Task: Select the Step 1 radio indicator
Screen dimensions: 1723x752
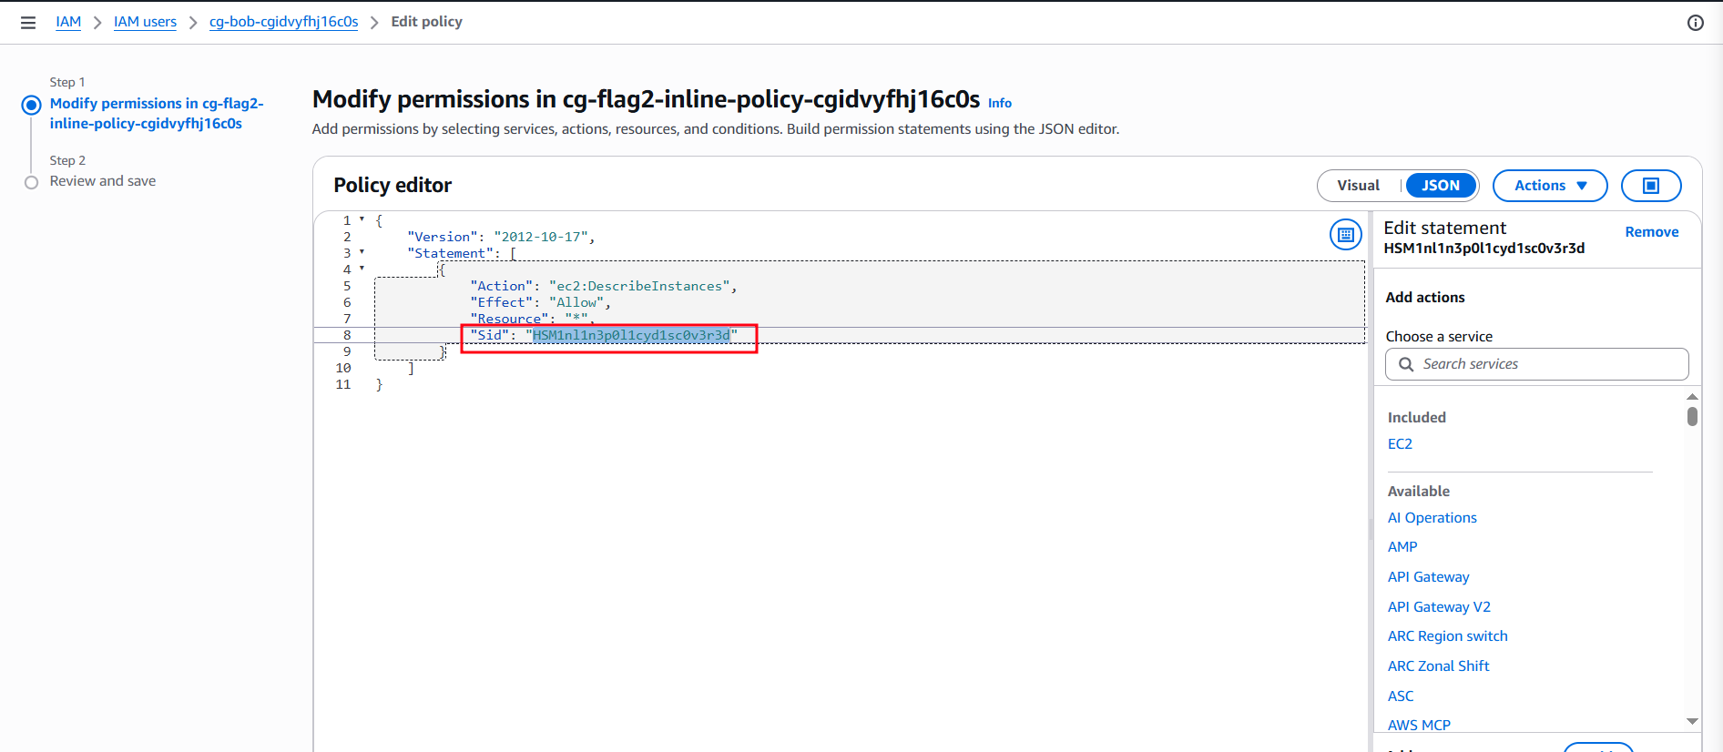Action: [x=32, y=105]
